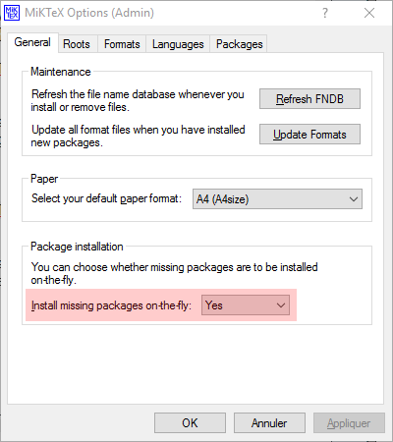Viewport: 393px width, 442px height.
Task: Click the chevron beside the Yes option
Action: (x=281, y=305)
